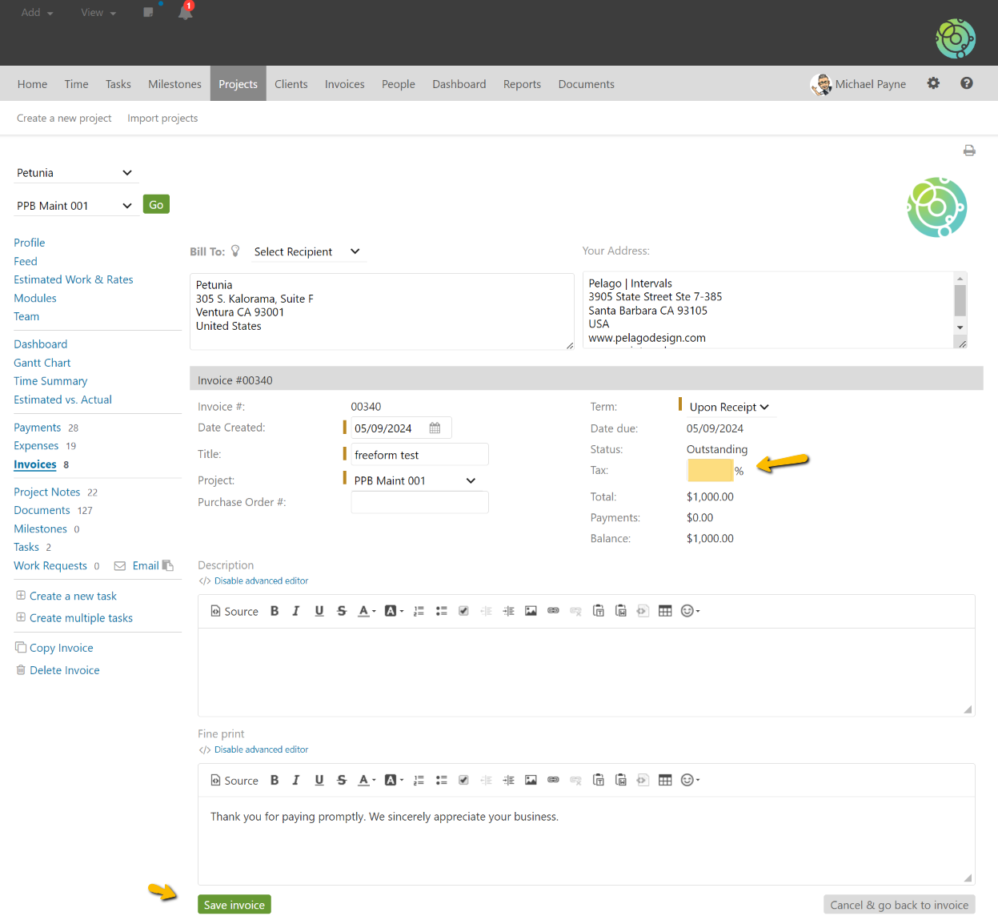Toggle italic in the Fine print editor
Image resolution: width=998 pixels, height=920 pixels.
coord(296,780)
